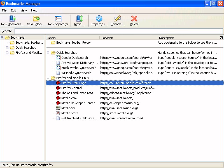224x168 pixels.
Task: Select the Wikipedia Quicksearch bookmark name
Action: [76, 73]
